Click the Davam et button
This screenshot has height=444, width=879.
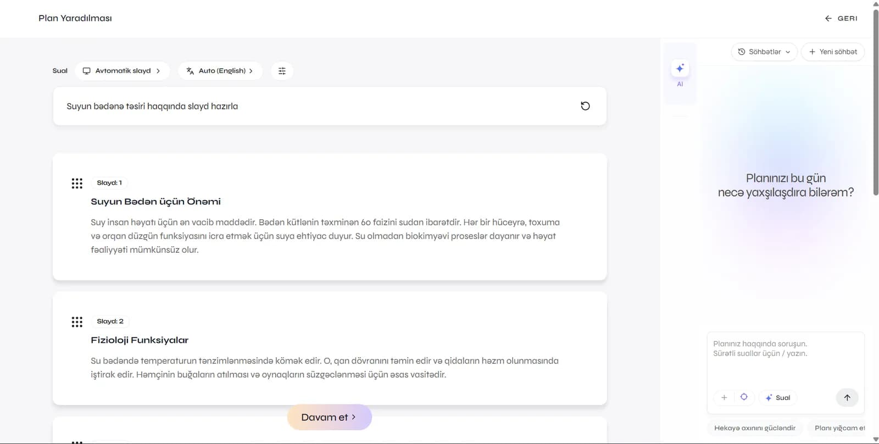pyautogui.click(x=329, y=417)
